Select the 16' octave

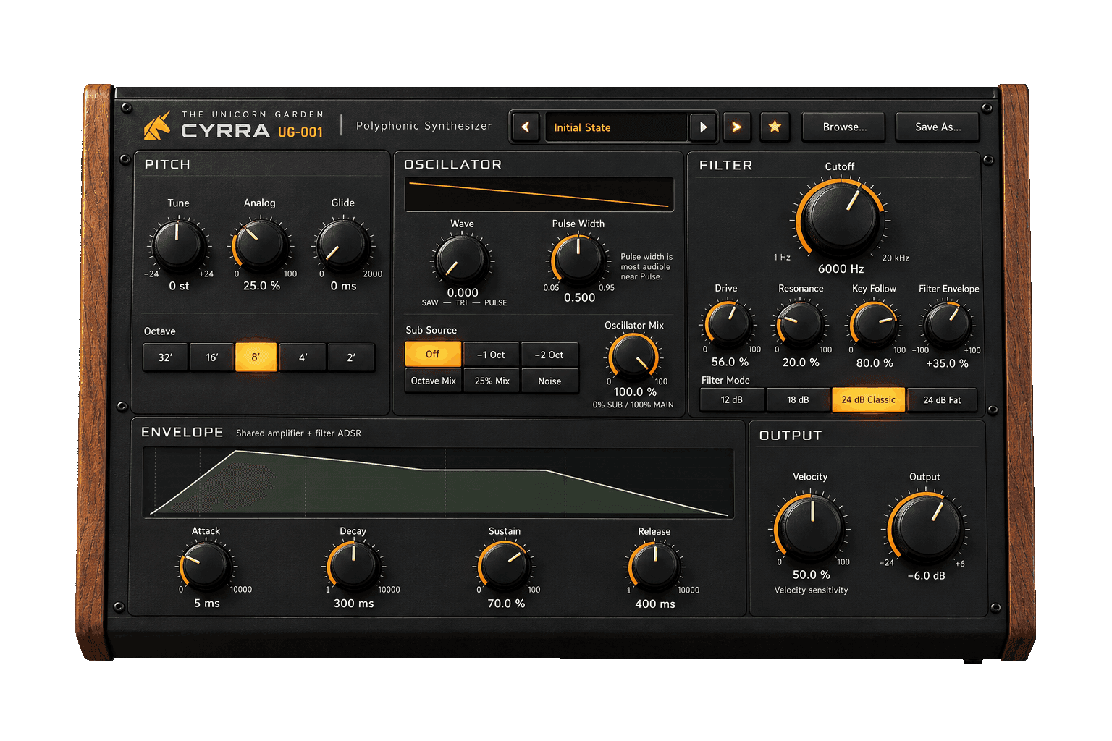(x=211, y=357)
